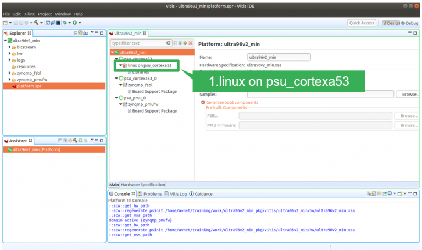This screenshot has width=422, height=250.
Task: Select platform.spr file in Explorer
Action: pos(28,86)
